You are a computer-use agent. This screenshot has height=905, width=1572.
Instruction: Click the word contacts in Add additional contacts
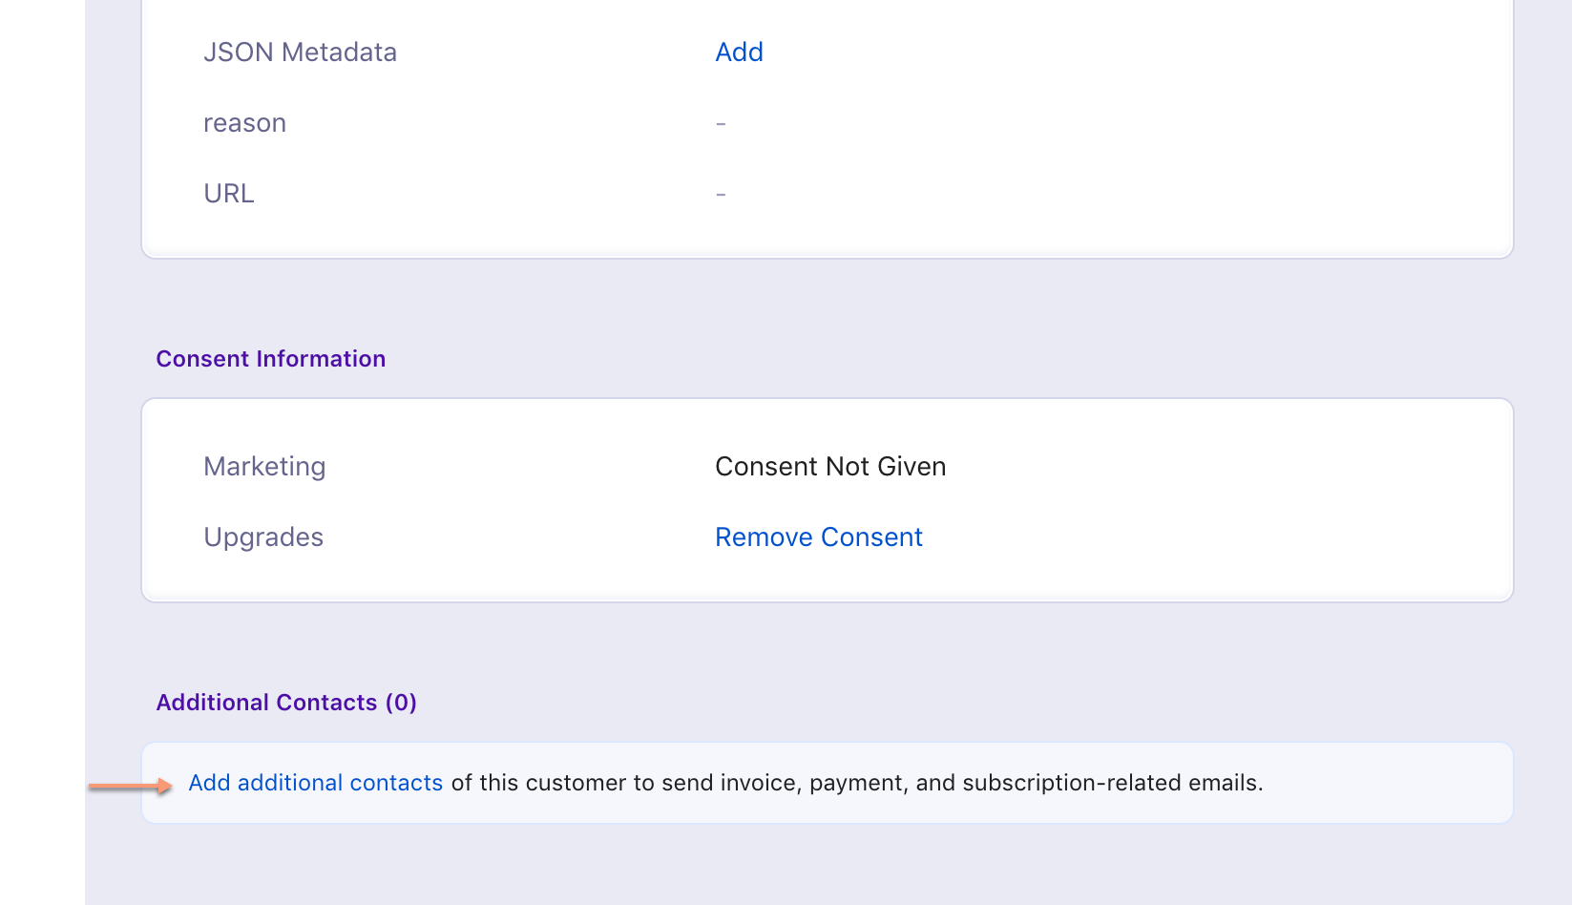(396, 783)
